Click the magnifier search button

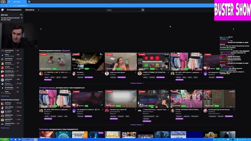point(143,10)
